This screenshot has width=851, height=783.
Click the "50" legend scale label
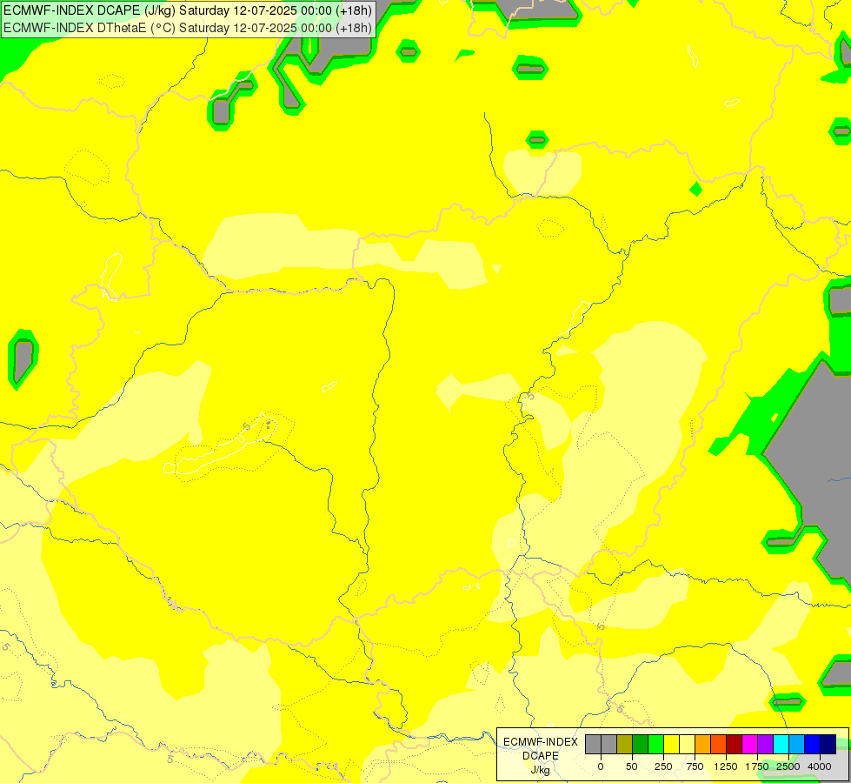[632, 766]
